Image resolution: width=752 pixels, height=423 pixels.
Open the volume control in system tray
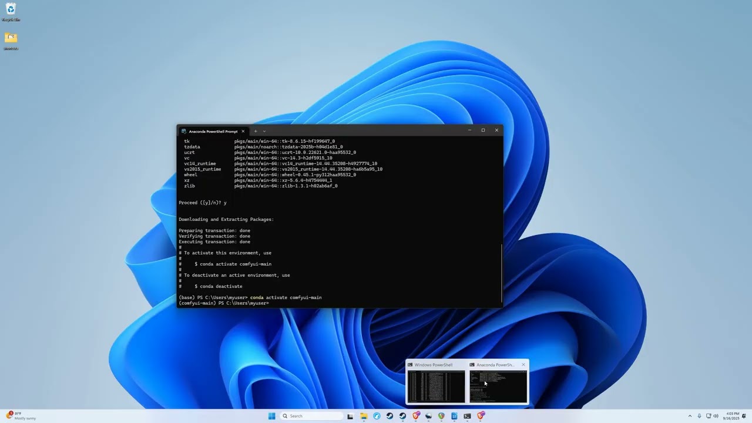(716, 416)
